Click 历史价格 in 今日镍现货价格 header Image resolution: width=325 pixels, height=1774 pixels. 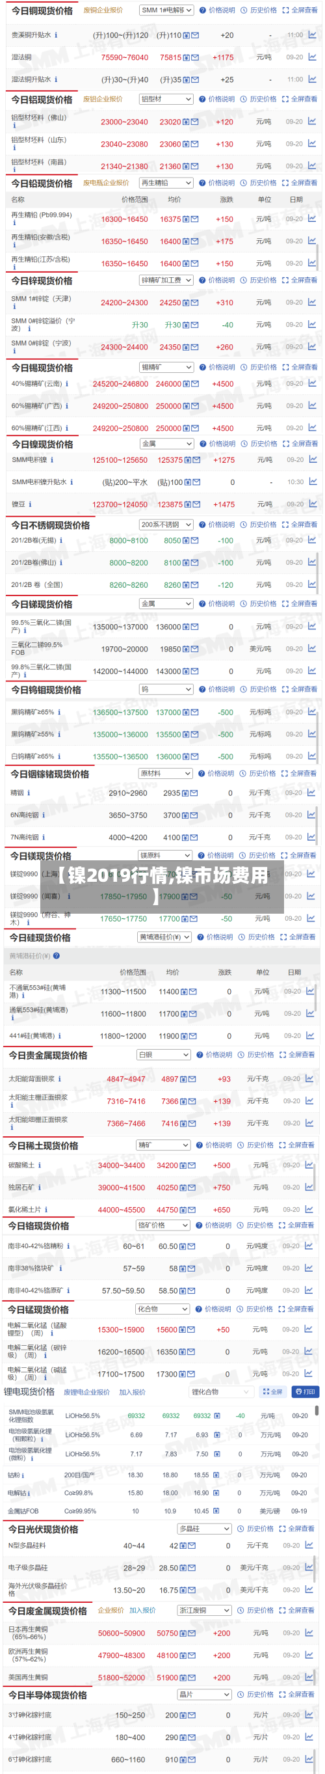[x=264, y=444]
